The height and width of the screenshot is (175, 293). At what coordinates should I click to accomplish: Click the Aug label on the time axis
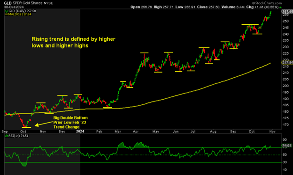(x=213, y=131)
